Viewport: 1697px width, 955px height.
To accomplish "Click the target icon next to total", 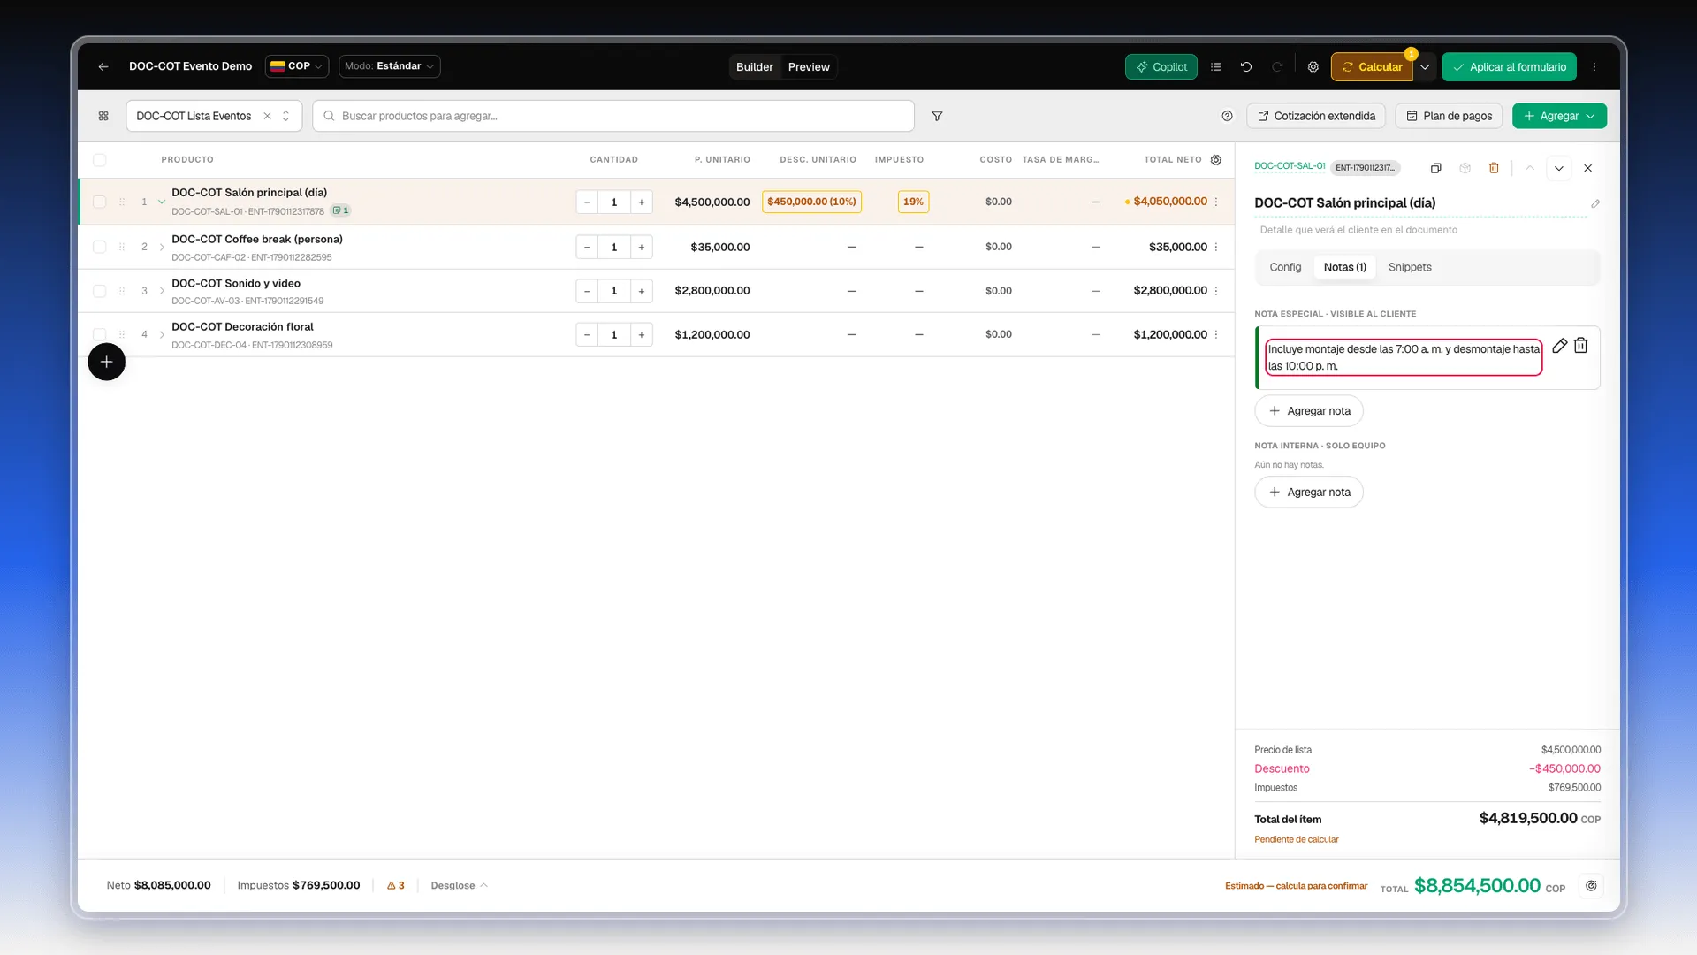I will pos(1591,886).
